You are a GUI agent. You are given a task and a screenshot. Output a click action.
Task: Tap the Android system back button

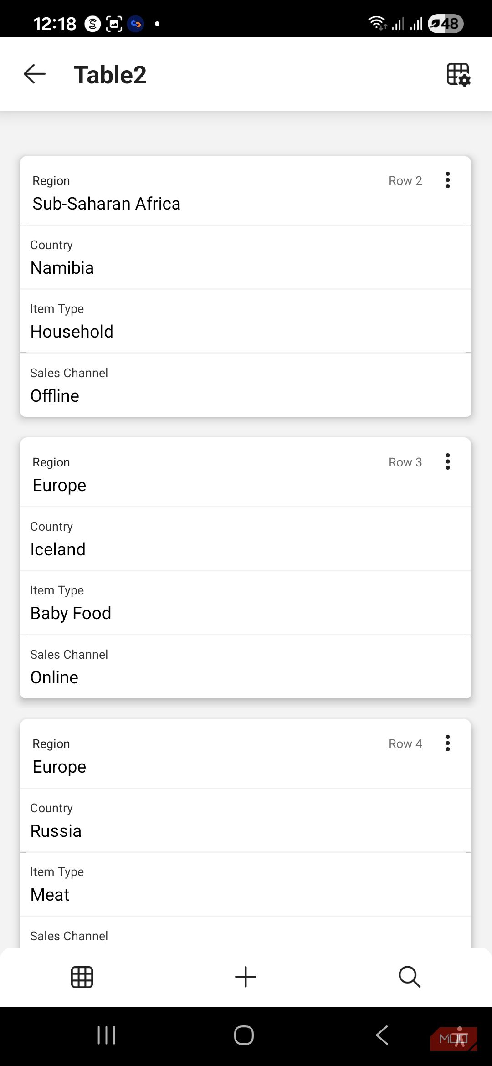[382, 1035]
